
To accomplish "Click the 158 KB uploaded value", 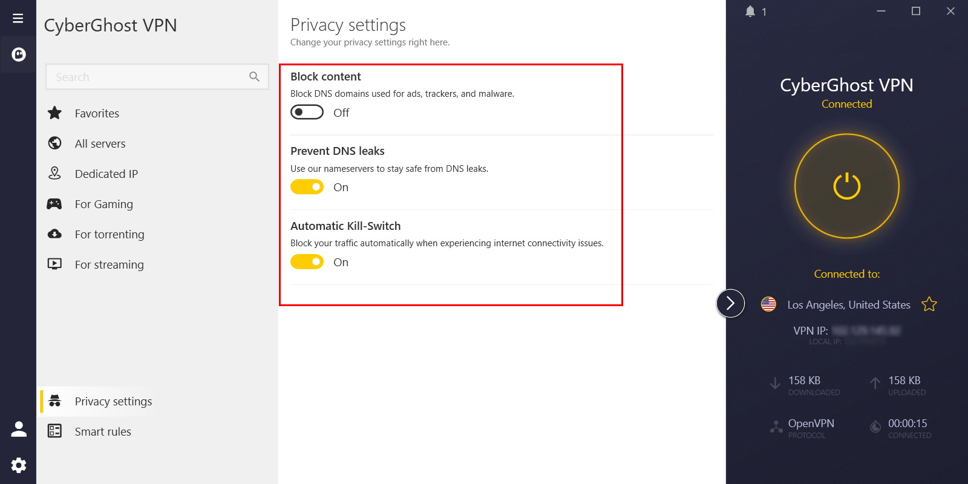I will coord(904,381).
